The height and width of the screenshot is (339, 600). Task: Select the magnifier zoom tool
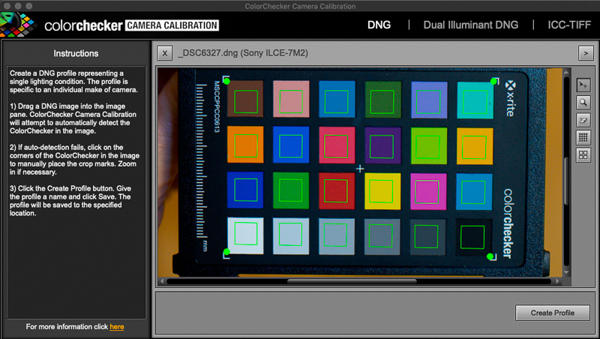pyautogui.click(x=583, y=102)
